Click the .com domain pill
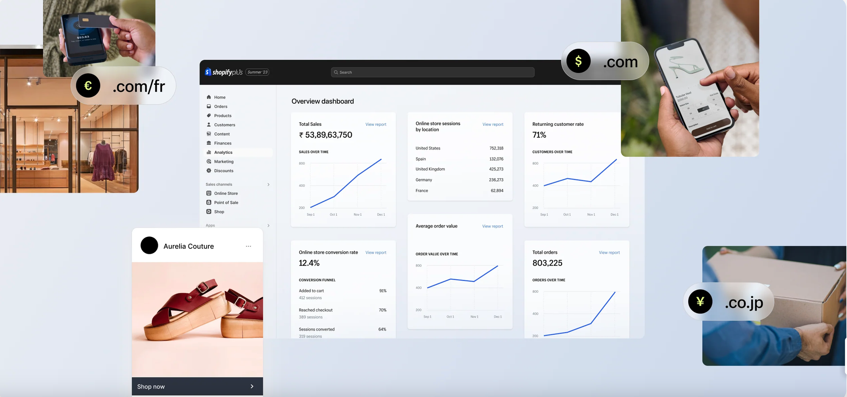 [605, 61]
